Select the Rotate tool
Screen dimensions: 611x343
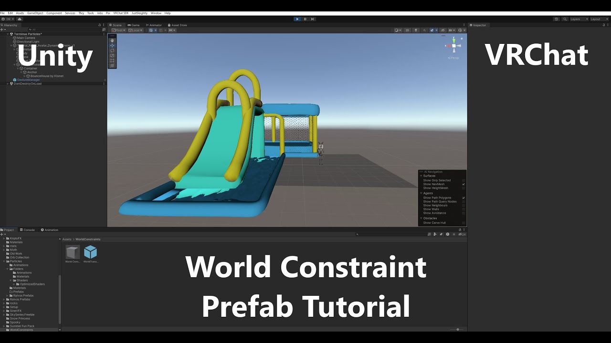click(x=112, y=50)
